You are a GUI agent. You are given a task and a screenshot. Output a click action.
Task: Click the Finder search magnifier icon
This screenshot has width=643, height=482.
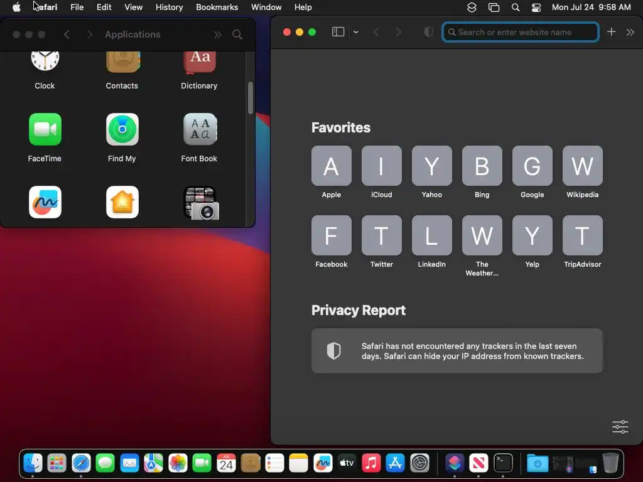[237, 35]
